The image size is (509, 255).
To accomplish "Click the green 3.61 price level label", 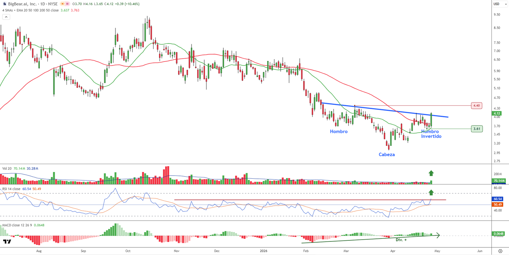I will tap(477, 129).
